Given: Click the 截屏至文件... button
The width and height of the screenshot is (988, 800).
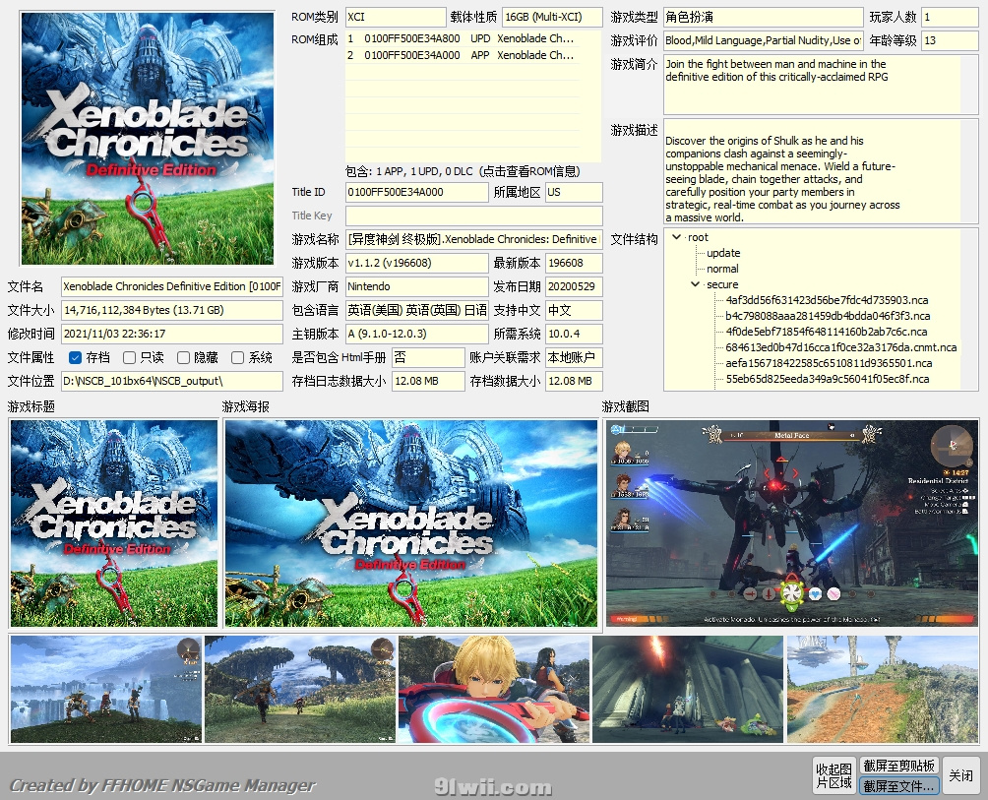Looking at the screenshot, I should coord(898,786).
